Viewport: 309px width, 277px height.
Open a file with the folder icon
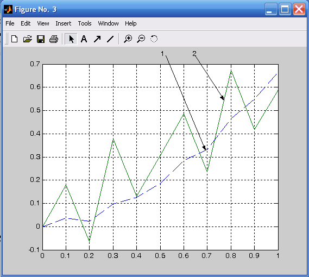[27, 39]
